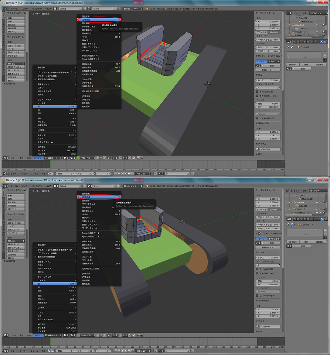Open the Render camera tab in Properties
330x355 pixels.
pyautogui.click(x=294, y=42)
